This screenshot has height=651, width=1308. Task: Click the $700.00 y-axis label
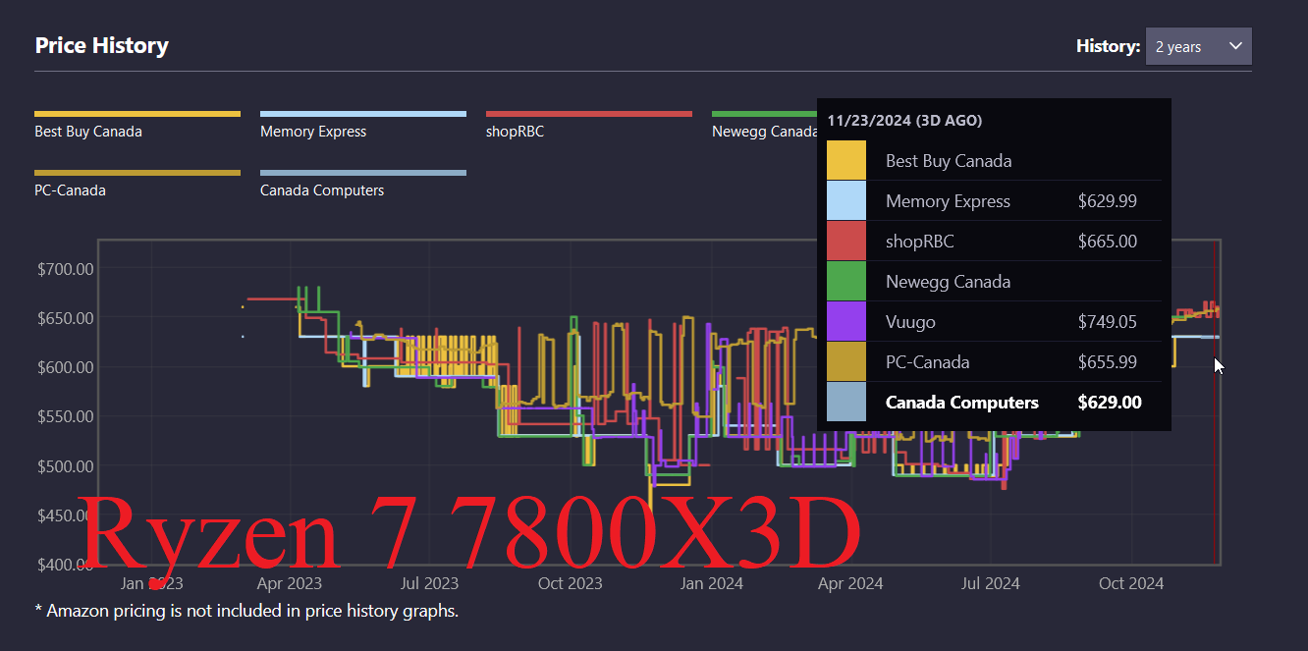pyautogui.click(x=64, y=269)
